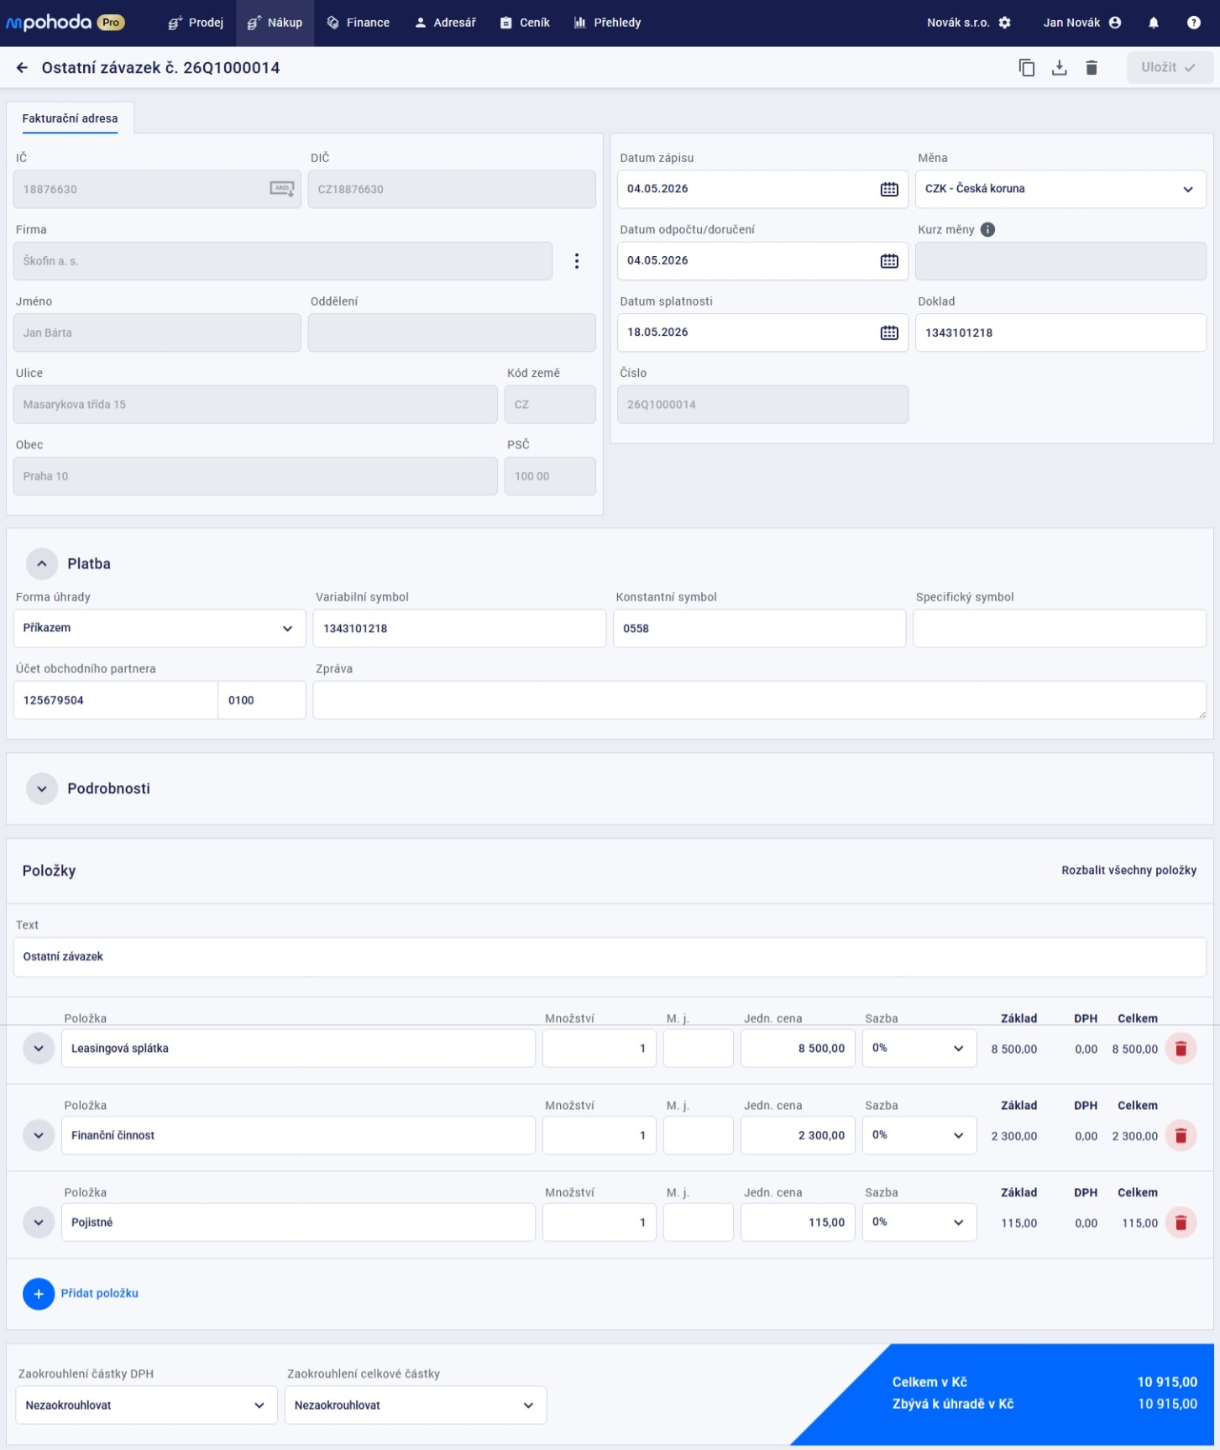This screenshot has width=1220, height=1450.
Task: Click the Uložit save button
Action: pyautogui.click(x=1169, y=68)
